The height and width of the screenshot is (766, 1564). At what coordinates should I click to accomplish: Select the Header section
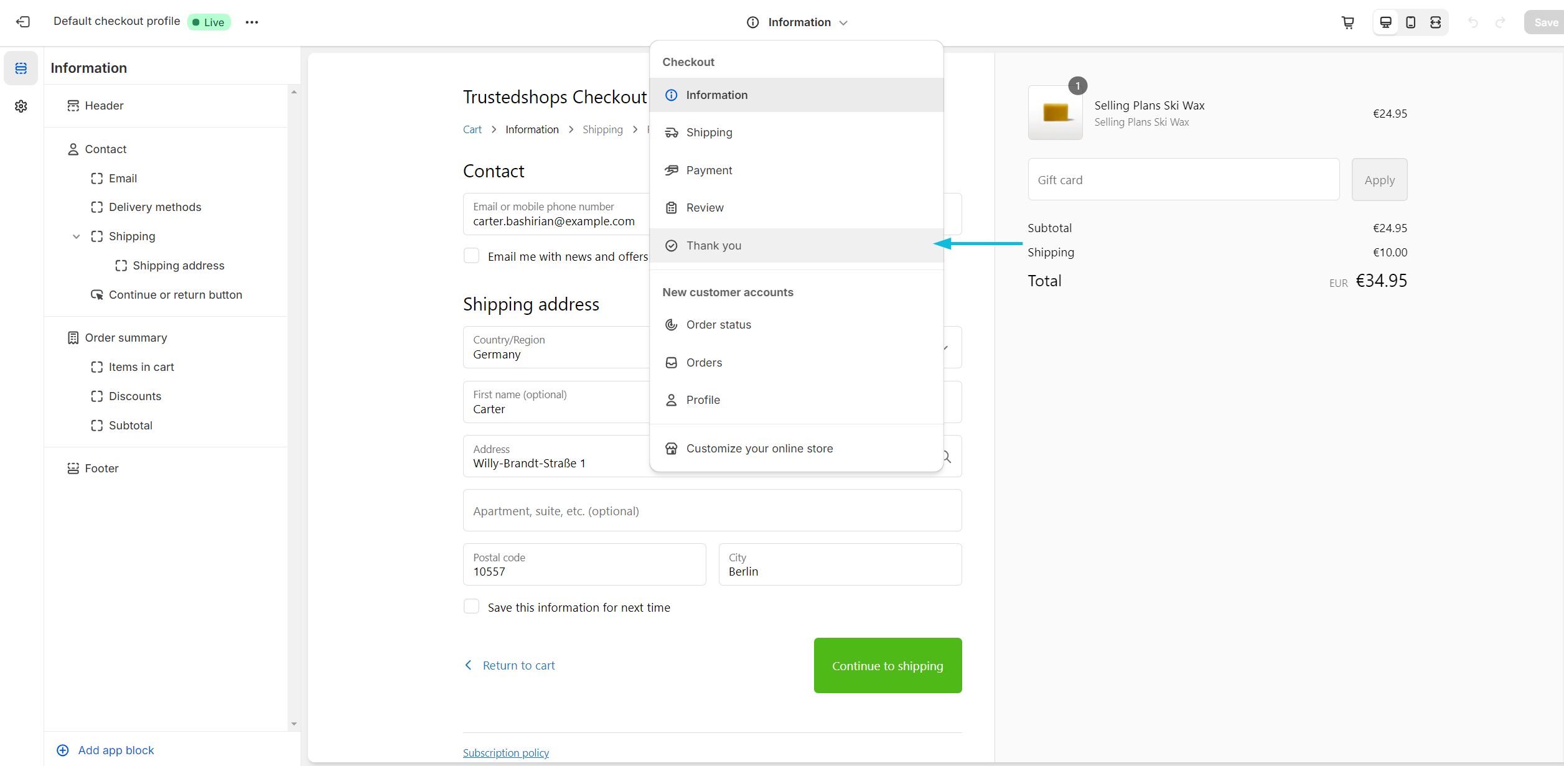point(166,106)
